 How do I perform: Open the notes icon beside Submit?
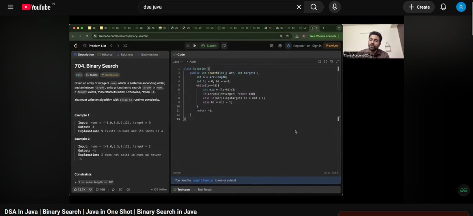[x=224, y=46]
